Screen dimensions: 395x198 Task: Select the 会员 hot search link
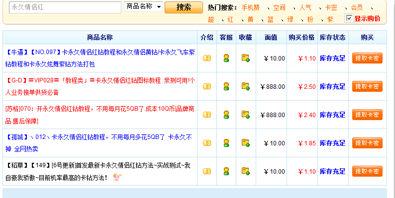(357, 7)
